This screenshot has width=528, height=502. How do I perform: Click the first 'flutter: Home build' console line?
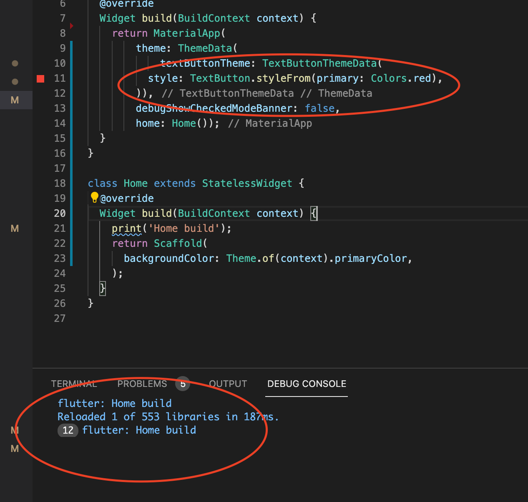[115, 404]
